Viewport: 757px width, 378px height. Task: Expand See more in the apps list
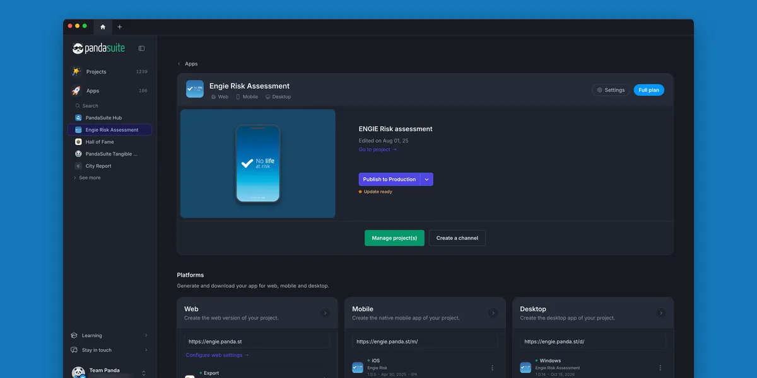click(x=87, y=178)
